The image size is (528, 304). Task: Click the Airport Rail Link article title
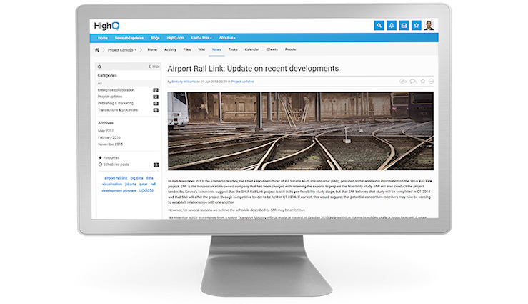(x=253, y=69)
